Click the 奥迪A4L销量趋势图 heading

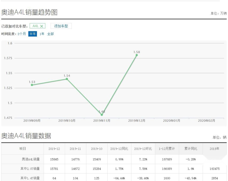[x=29, y=12]
